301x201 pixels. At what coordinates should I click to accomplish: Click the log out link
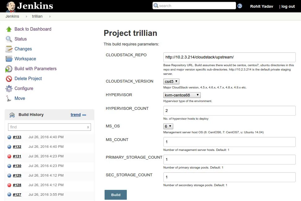tap(288, 6)
